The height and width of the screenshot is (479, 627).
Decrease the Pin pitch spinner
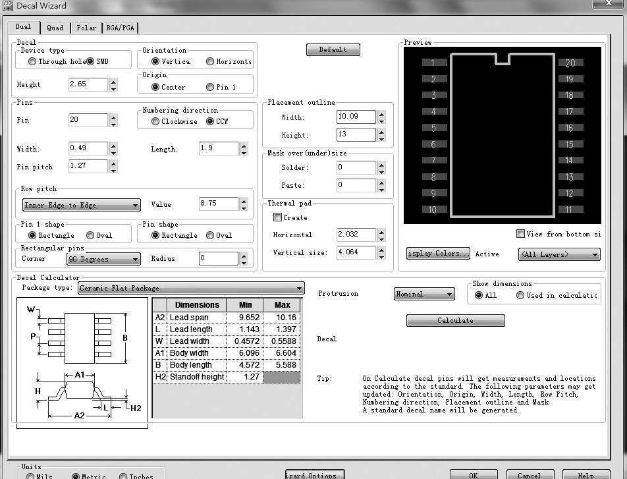tap(113, 170)
